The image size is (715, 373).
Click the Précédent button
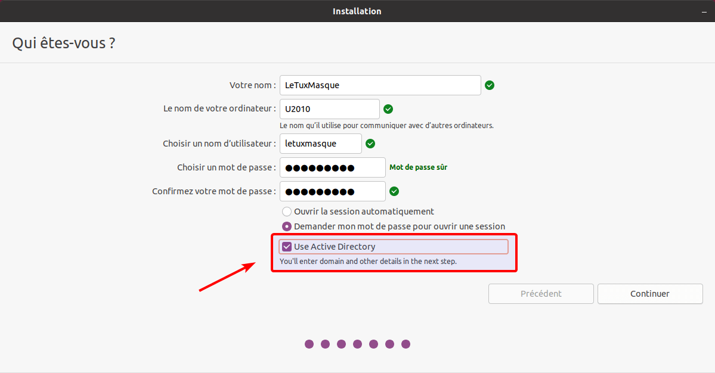pos(541,294)
